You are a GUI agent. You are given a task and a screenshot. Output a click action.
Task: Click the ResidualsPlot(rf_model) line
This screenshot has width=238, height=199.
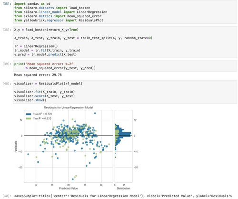[x=48, y=84]
